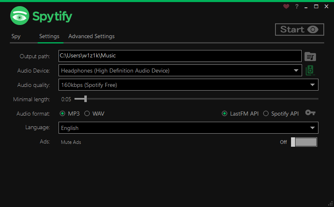This screenshot has width=334, height=207.
Task: Choose the LastFM API option
Action: [240, 114]
